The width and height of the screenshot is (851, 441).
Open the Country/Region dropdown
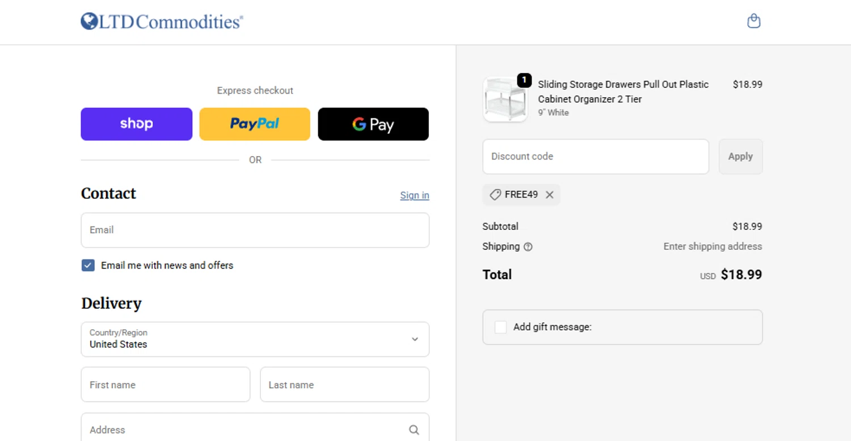pyautogui.click(x=255, y=339)
